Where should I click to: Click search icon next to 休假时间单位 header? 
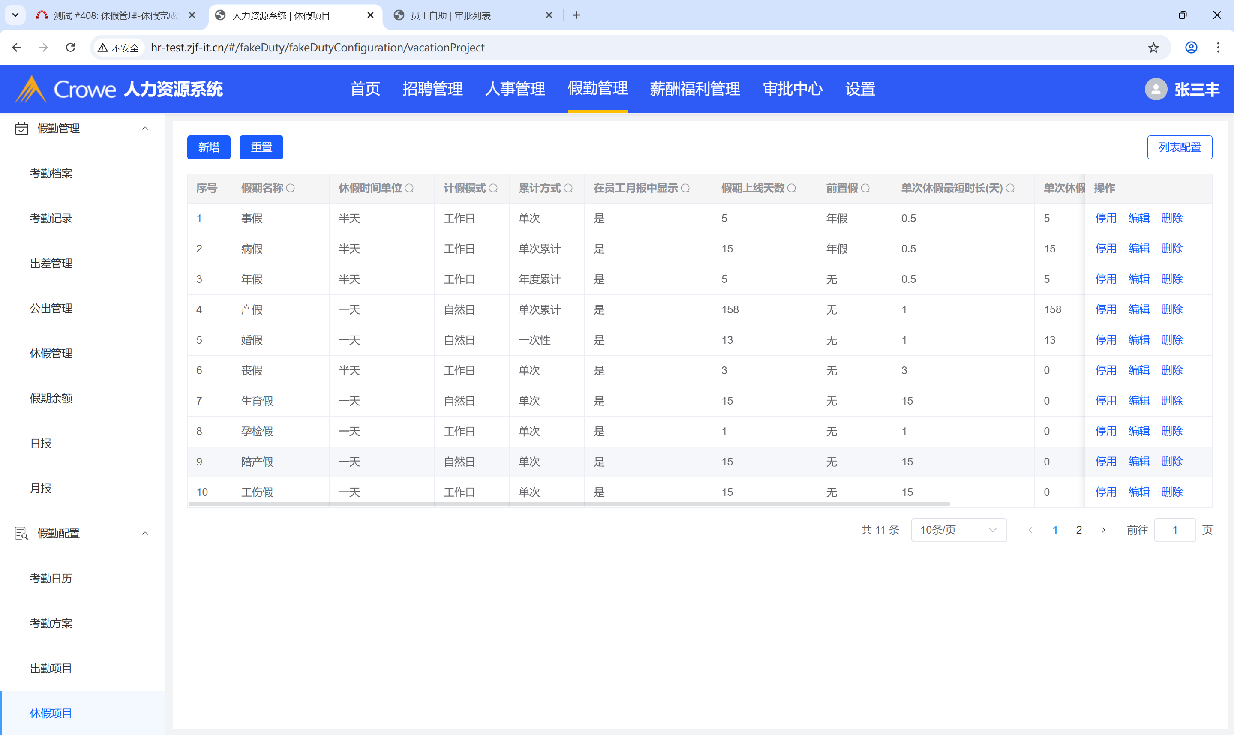[409, 188]
